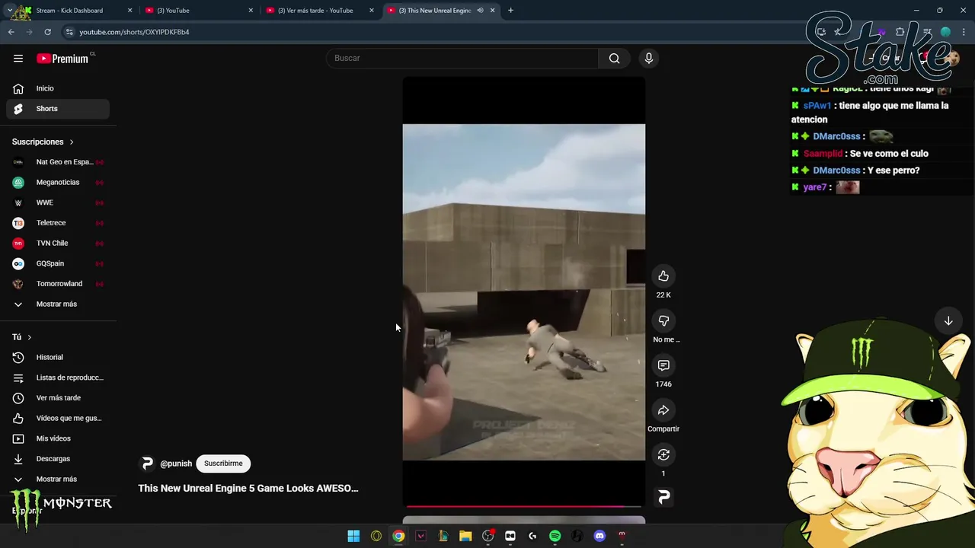975x548 pixels.
Task: Open Teletrece subscription channel
Action: pyautogui.click(x=58, y=223)
